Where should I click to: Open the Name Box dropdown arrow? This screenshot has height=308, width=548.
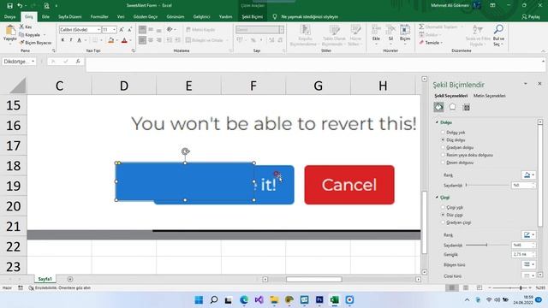tap(33, 62)
